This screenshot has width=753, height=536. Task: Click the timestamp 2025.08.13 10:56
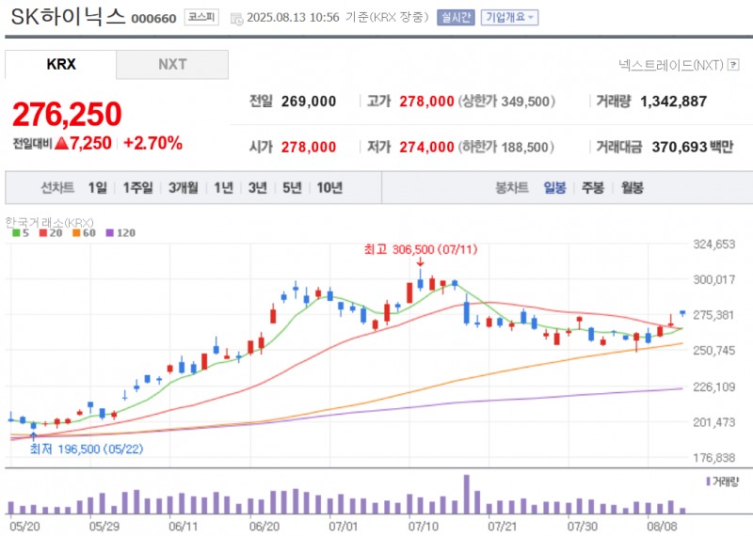[x=293, y=18]
